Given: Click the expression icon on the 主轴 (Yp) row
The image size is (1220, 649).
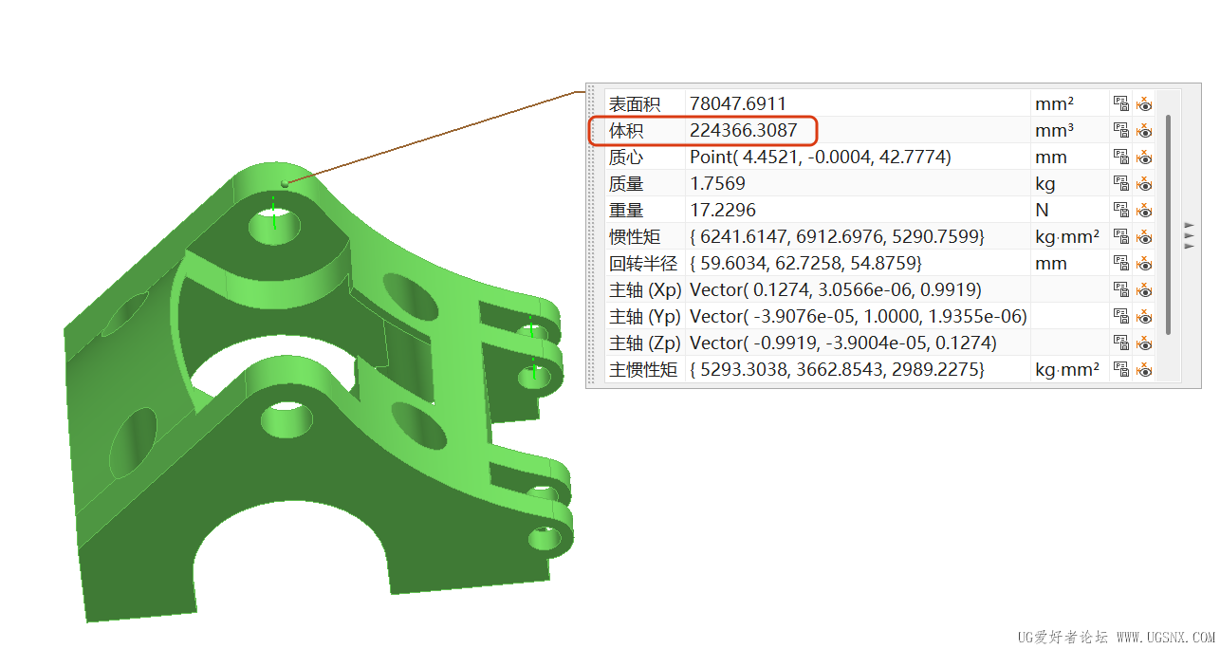Looking at the screenshot, I should coord(1120,316).
